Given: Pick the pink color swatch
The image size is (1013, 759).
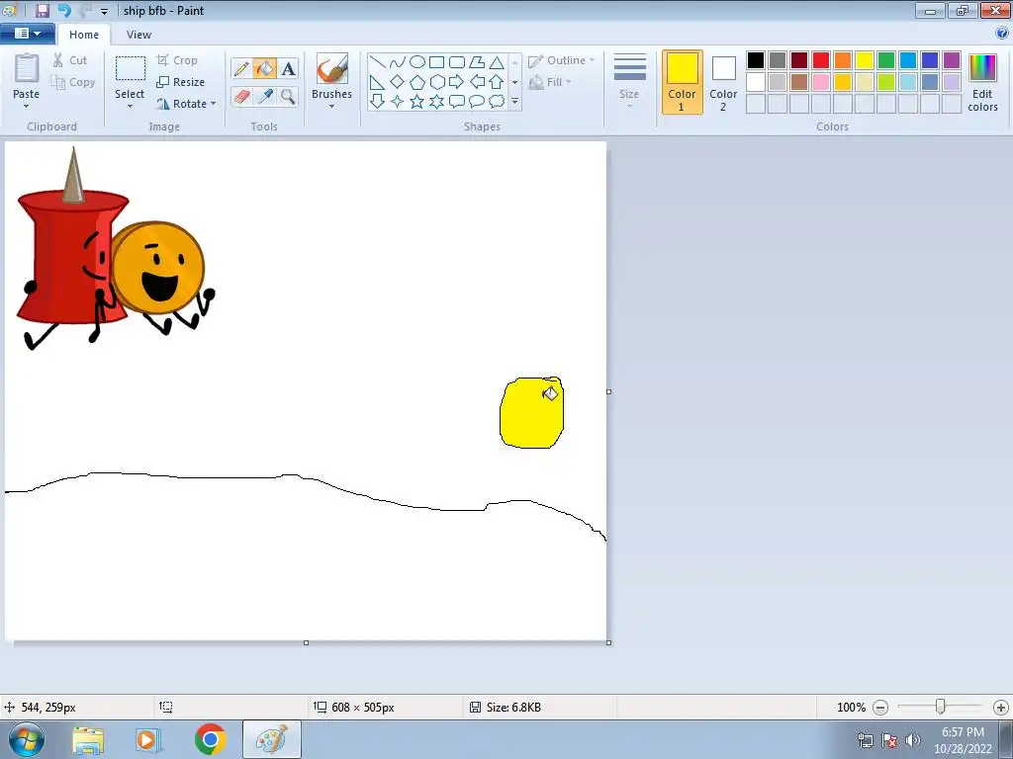Looking at the screenshot, I should pyautogui.click(x=820, y=82).
